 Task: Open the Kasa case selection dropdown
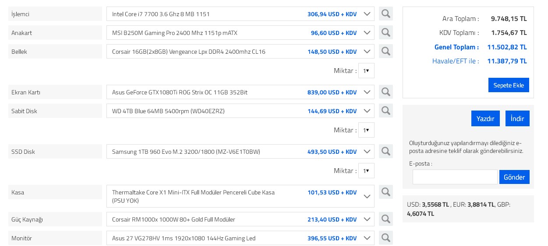[x=367, y=197]
